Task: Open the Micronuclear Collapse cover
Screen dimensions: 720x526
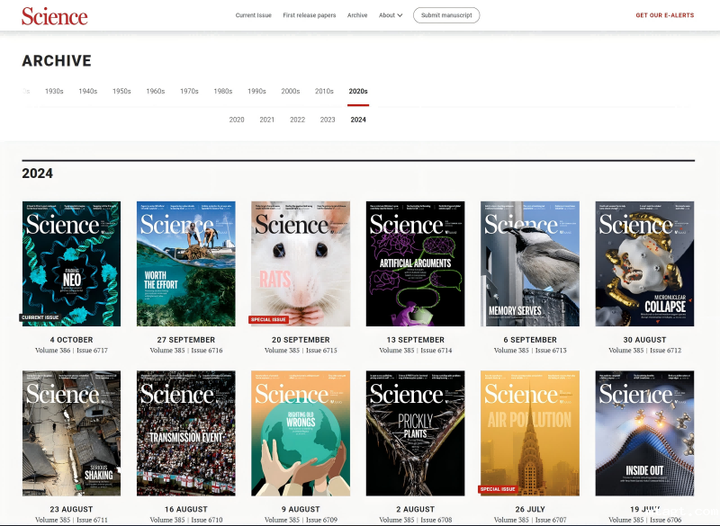Action: (x=644, y=263)
